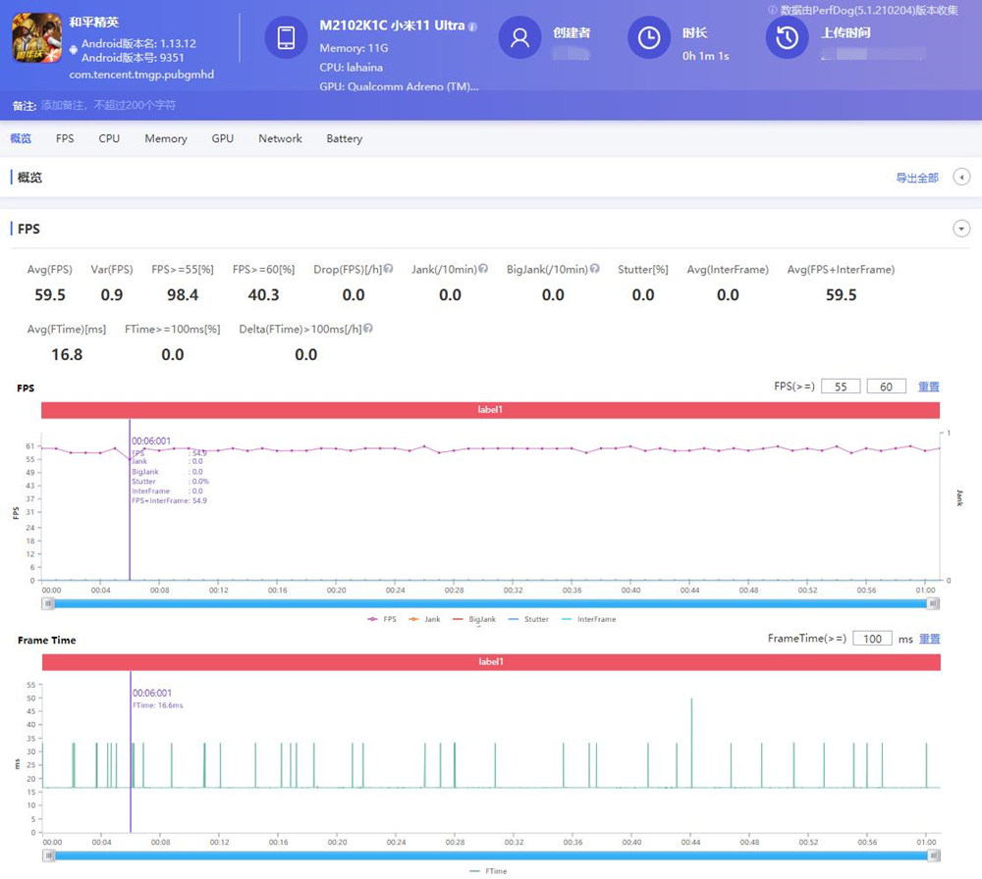Switch to the FPS tab
The width and height of the screenshot is (982, 879).
[65, 138]
